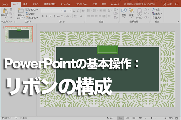Open the font name combo box

[x=52, y=11]
